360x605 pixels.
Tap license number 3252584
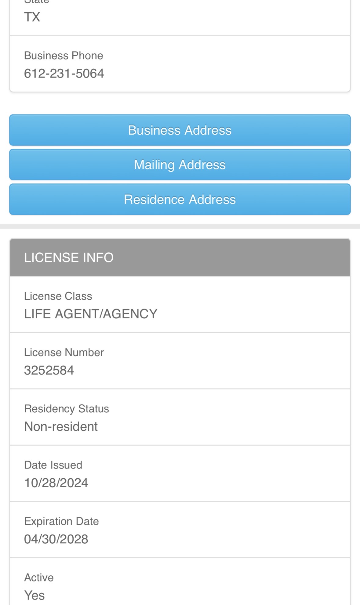(x=49, y=370)
